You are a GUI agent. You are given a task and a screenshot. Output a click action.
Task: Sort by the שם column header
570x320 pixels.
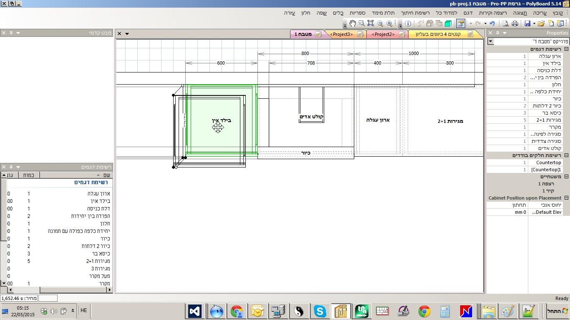coord(76,175)
